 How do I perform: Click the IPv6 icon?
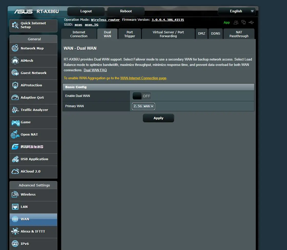[15, 244]
